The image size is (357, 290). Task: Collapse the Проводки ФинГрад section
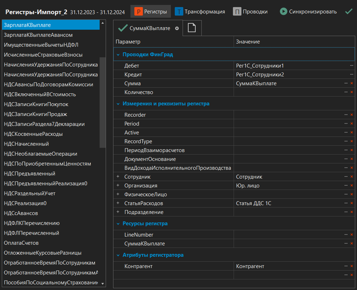click(x=118, y=55)
